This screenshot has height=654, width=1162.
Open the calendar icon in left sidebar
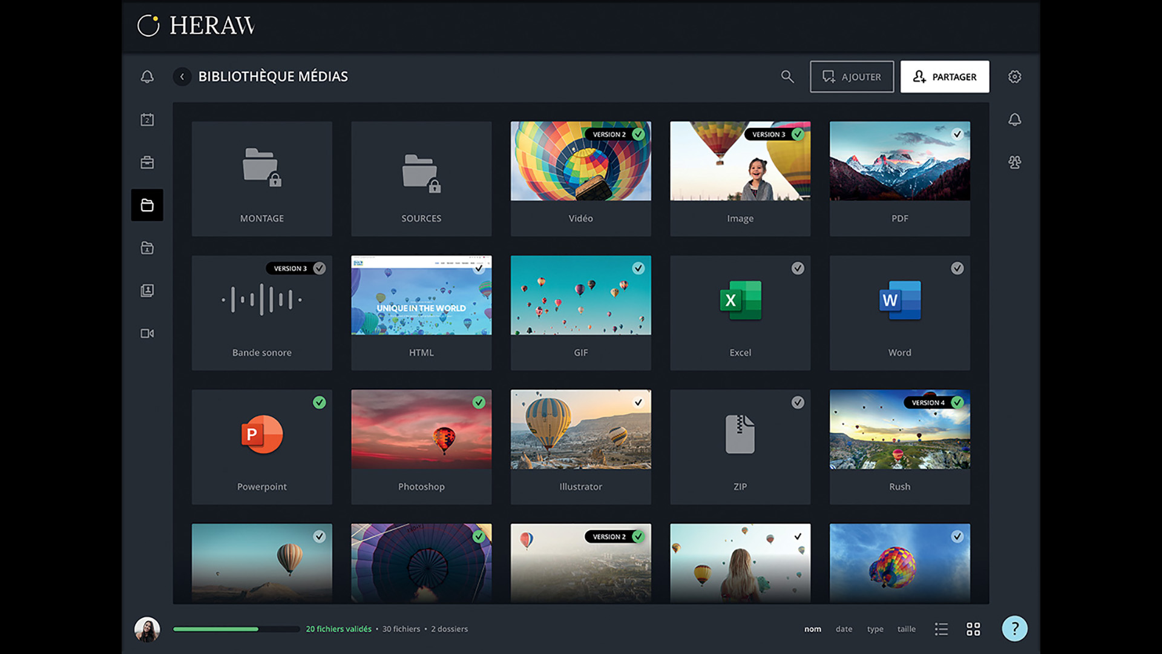(147, 120)
